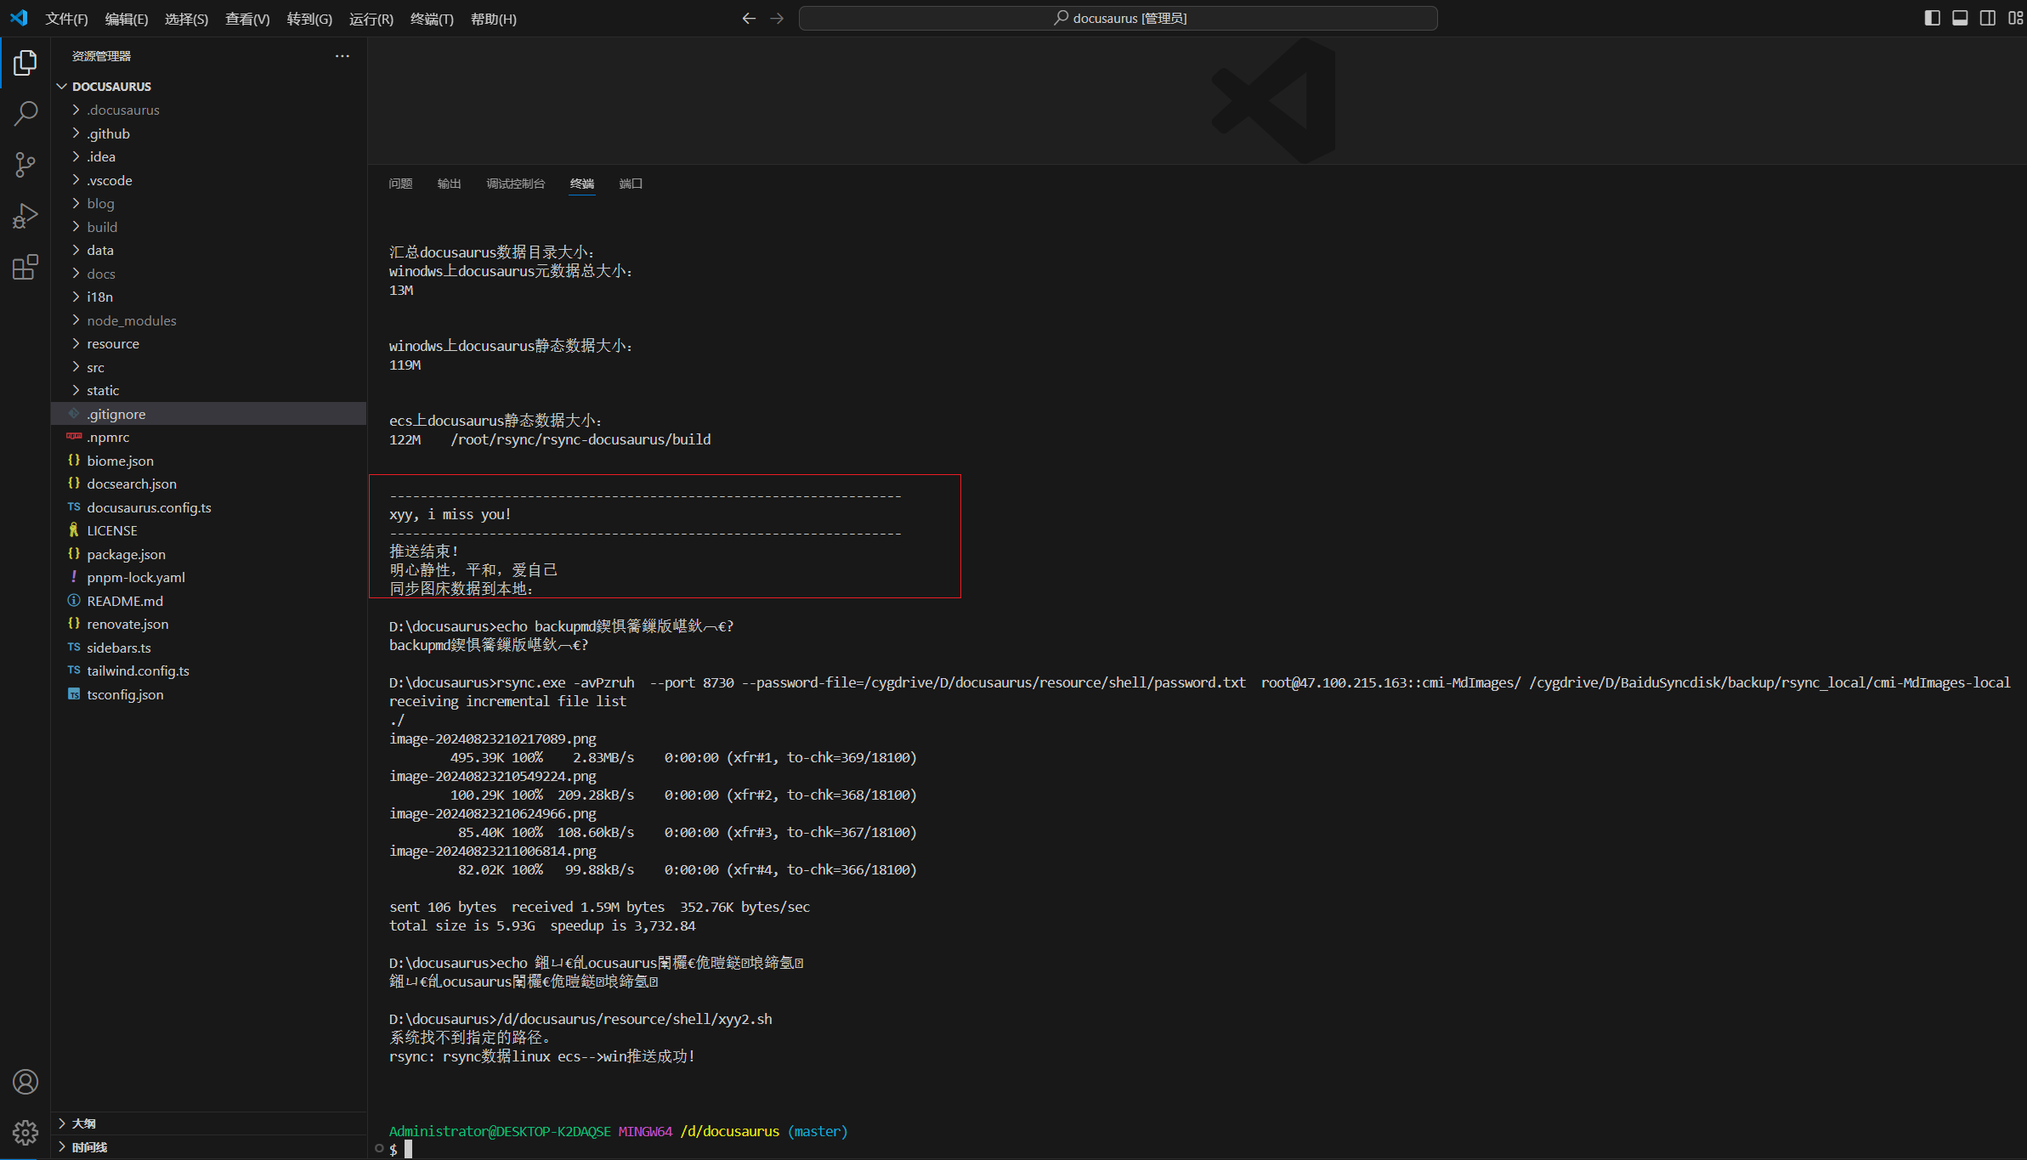Go back with the left arrow

[x=749, y=18]
